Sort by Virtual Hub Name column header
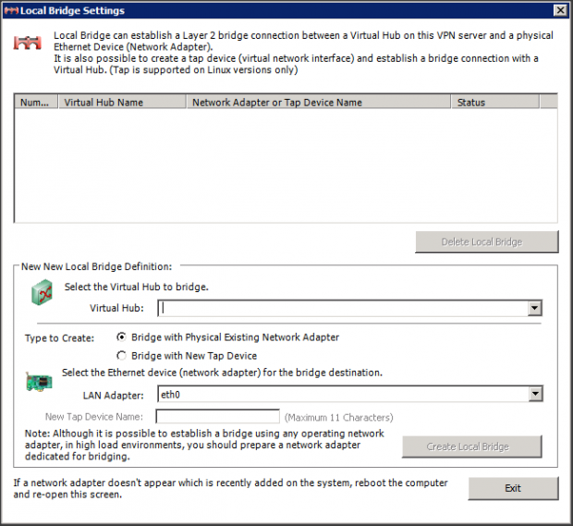Image resolution: width=573 pixels, height=526 pixels. click(x=122, y=103)
